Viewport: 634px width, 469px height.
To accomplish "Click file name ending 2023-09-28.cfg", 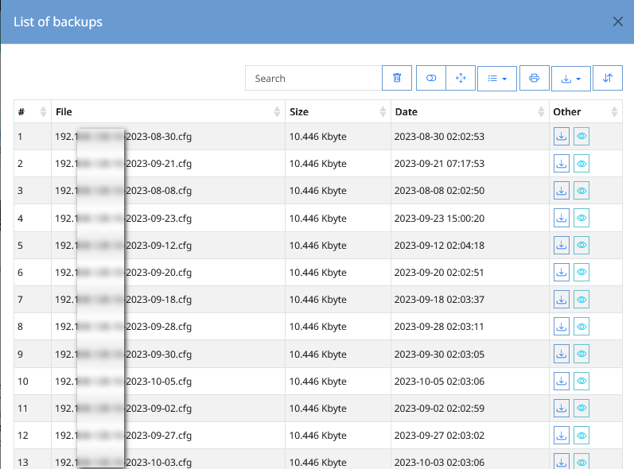I will tap(123, 327).
